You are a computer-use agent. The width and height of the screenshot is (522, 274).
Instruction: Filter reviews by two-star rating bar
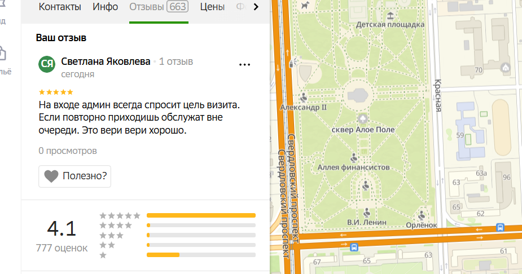point(201,245)
